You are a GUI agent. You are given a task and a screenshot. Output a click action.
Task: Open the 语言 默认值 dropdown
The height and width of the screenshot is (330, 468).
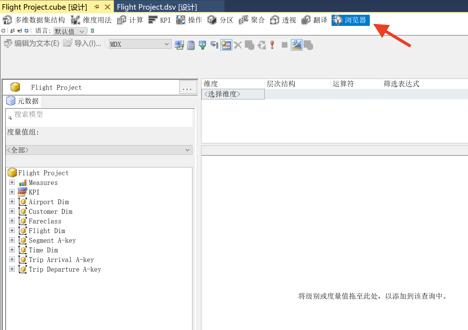click(70, 31)
